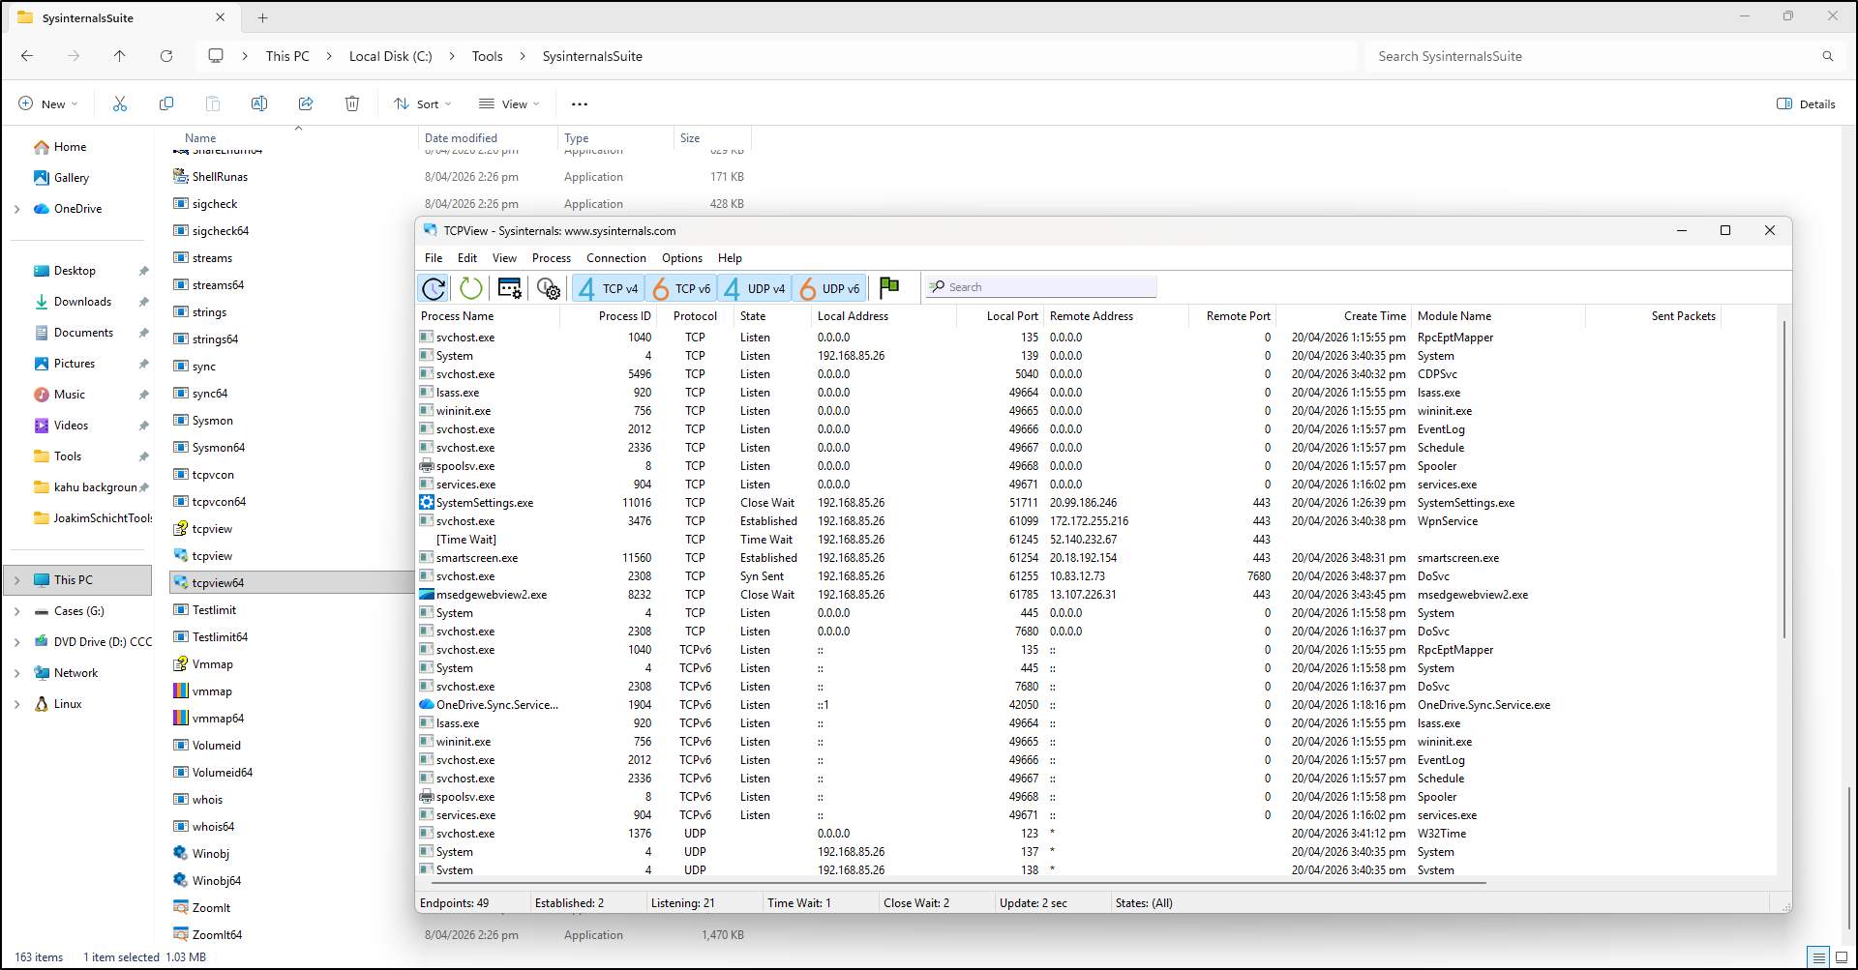This screenshot has width=1858, height=970.
Task: Expand the DVD Drive (D:) tree node
Action: pos(17,642)
